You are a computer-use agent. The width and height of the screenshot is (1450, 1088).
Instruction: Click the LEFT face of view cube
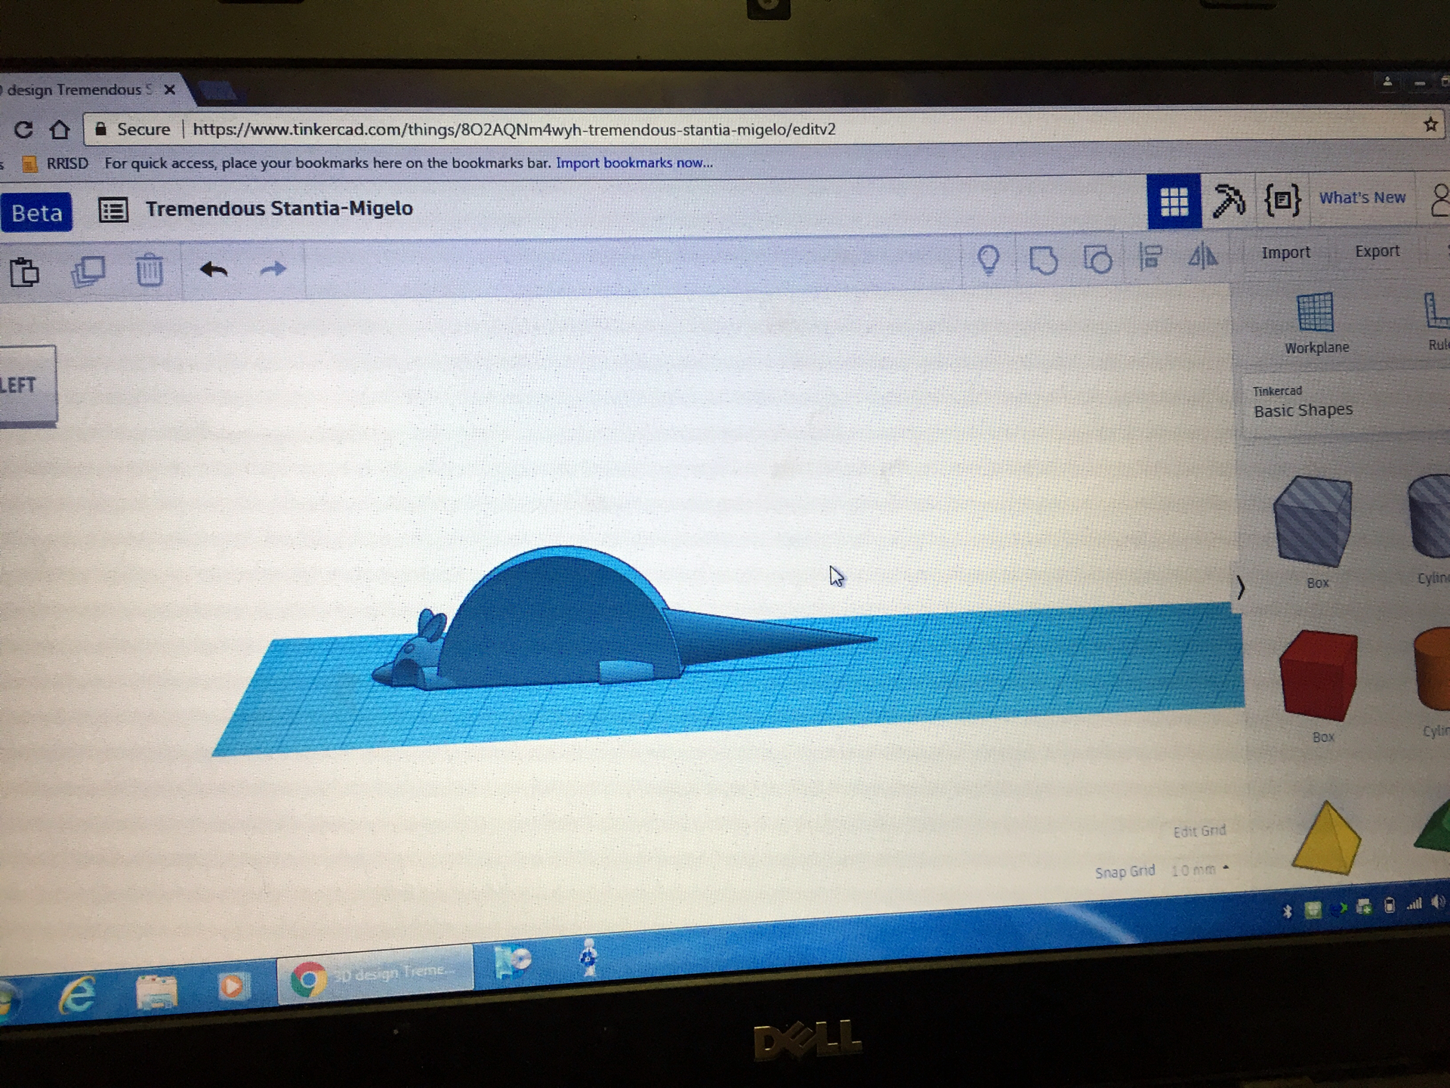27,385
